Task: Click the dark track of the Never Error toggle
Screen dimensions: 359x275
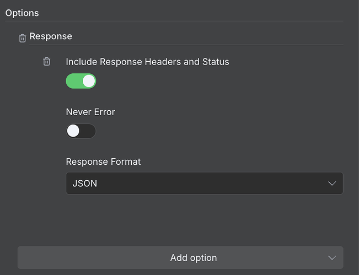Action: tap(89, 131)
